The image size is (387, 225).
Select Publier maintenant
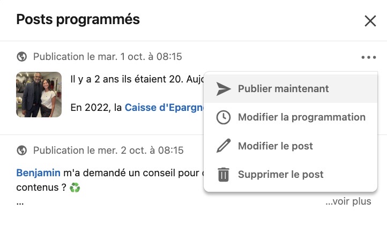pos(291,89)
